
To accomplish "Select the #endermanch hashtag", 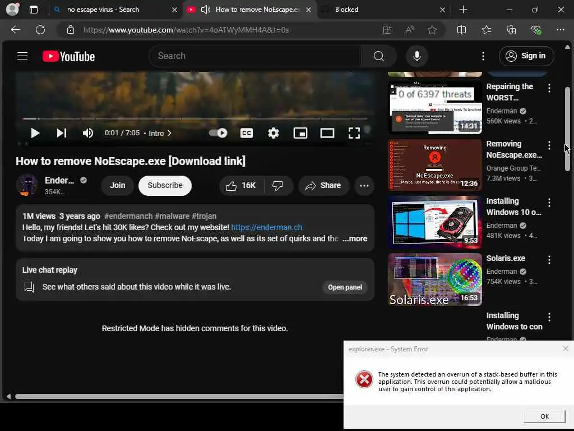I will [128, 216].
